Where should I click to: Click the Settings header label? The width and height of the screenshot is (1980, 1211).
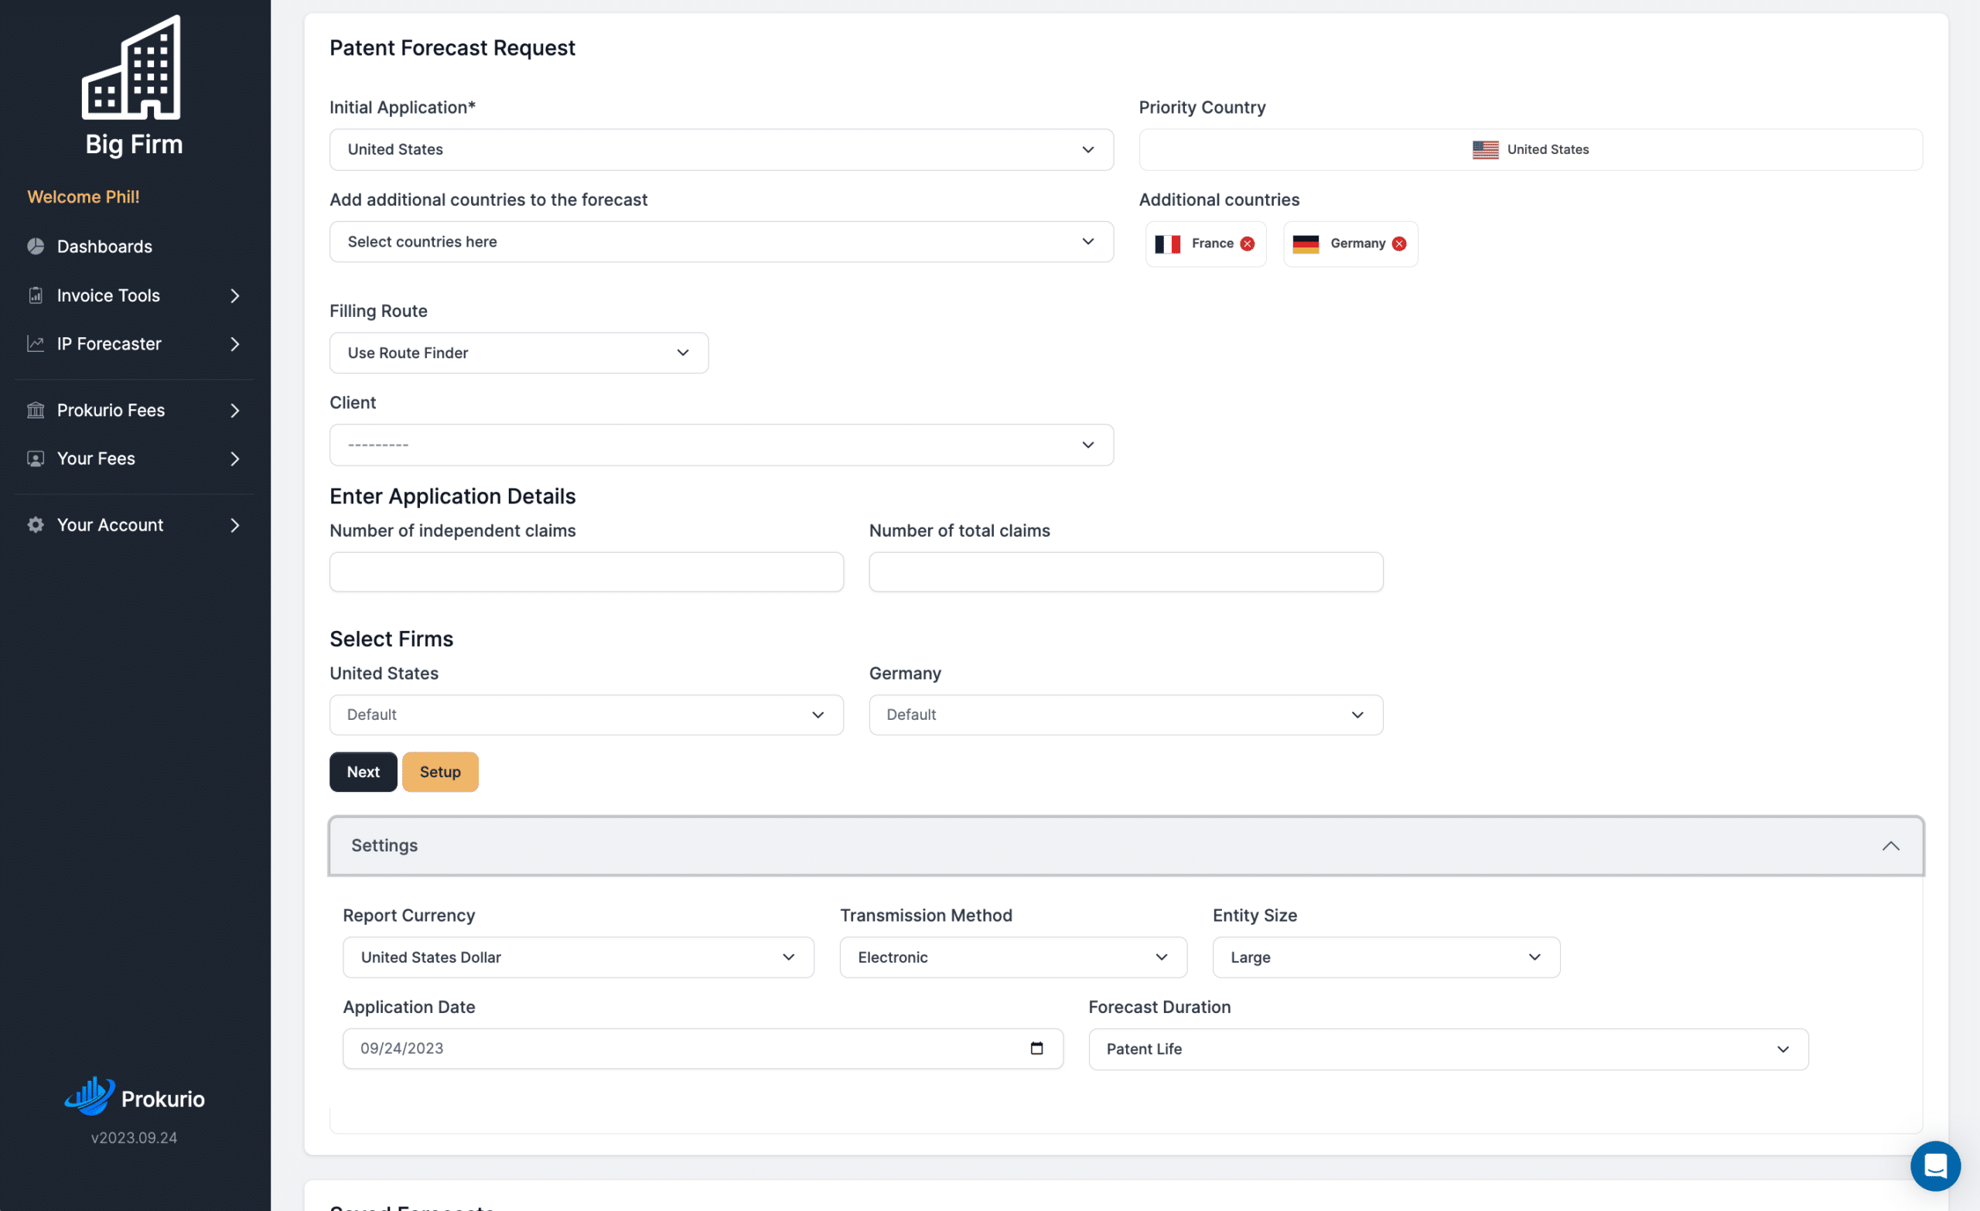coord(384,845)
